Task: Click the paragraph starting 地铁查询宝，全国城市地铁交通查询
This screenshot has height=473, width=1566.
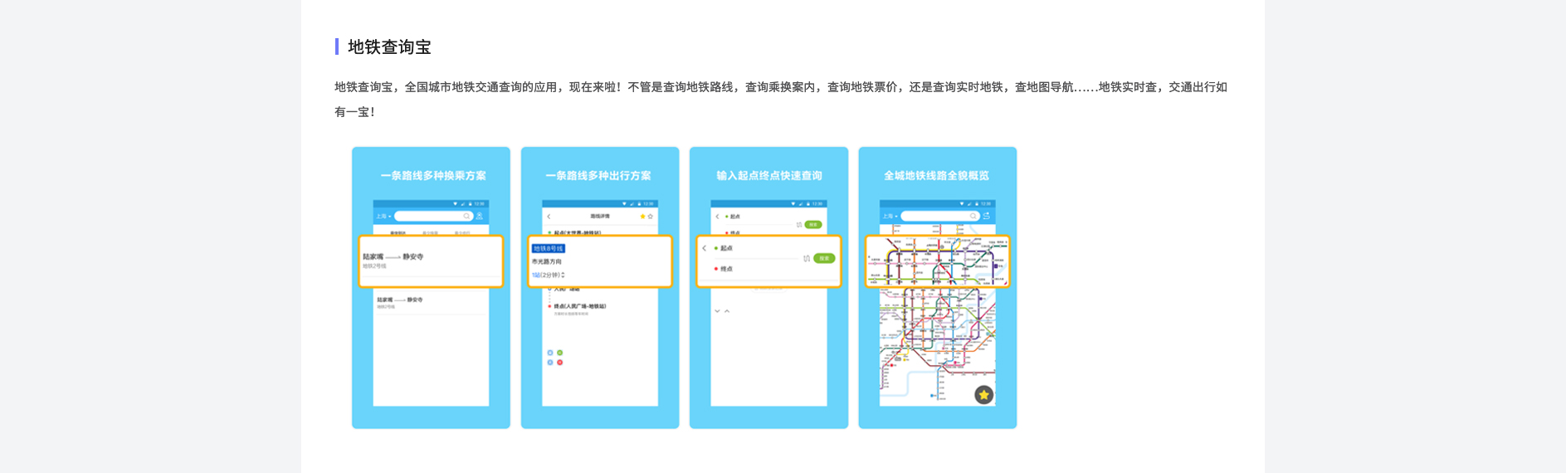Action: [781, 100]
